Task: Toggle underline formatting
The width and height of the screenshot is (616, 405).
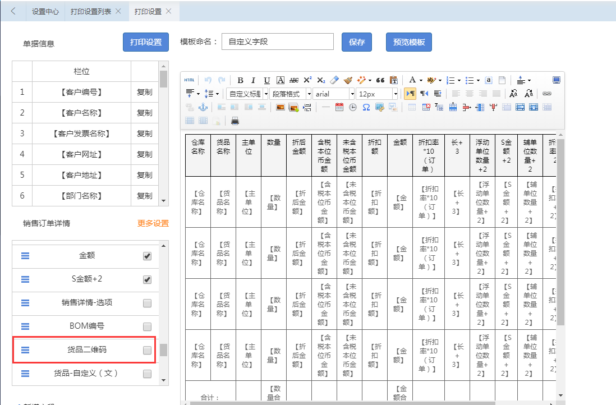Action: pyautogui.click(x=266, y=80)
